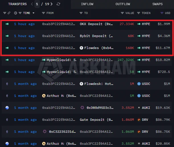Open the FROM column filter
This screenshot has height=147, width=174.
tap(43, 13)
